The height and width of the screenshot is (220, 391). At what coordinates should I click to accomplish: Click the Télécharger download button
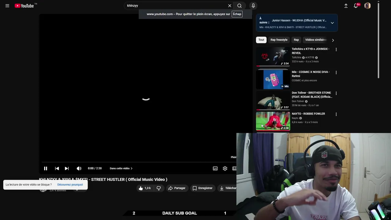pyautogui.click(x=228, y=188)
